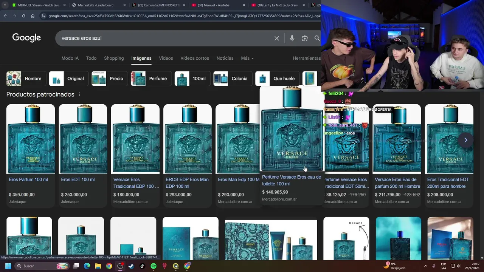The width and height of the screenshot is (484, 272).
Task: Go to Google homepage via logo
Action: pyautogui.click(x=26, y=38)
